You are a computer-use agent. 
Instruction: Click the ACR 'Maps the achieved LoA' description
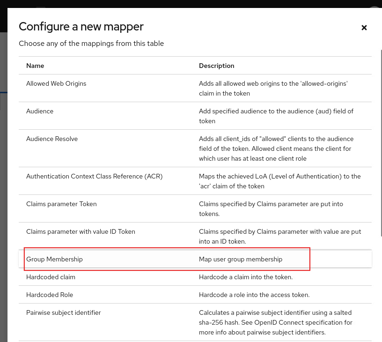click(x=279, y=181)
